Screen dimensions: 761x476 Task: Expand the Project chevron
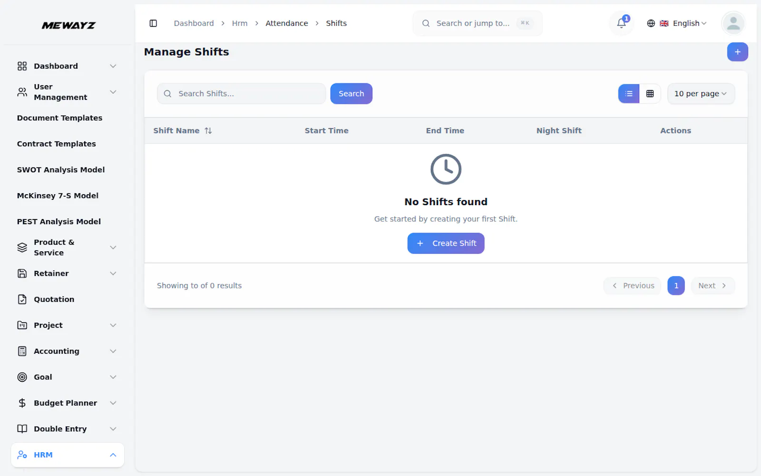pos(113,325)
